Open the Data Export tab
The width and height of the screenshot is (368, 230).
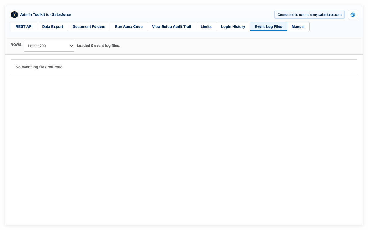(x=53, y=27)
